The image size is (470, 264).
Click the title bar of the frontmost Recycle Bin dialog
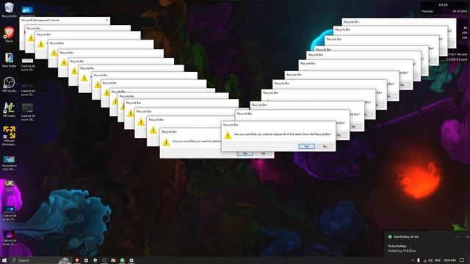pyautogui.click(x=278, y=125)
